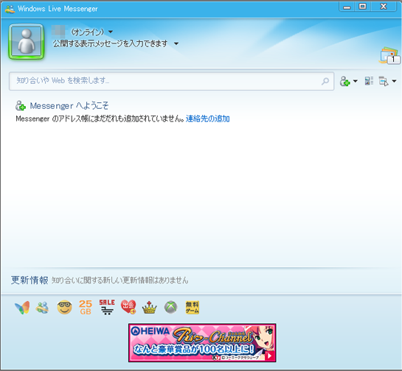Screen dimensions: 402x371
Task: Click the contact and Web search field
Action: point(171,81)
